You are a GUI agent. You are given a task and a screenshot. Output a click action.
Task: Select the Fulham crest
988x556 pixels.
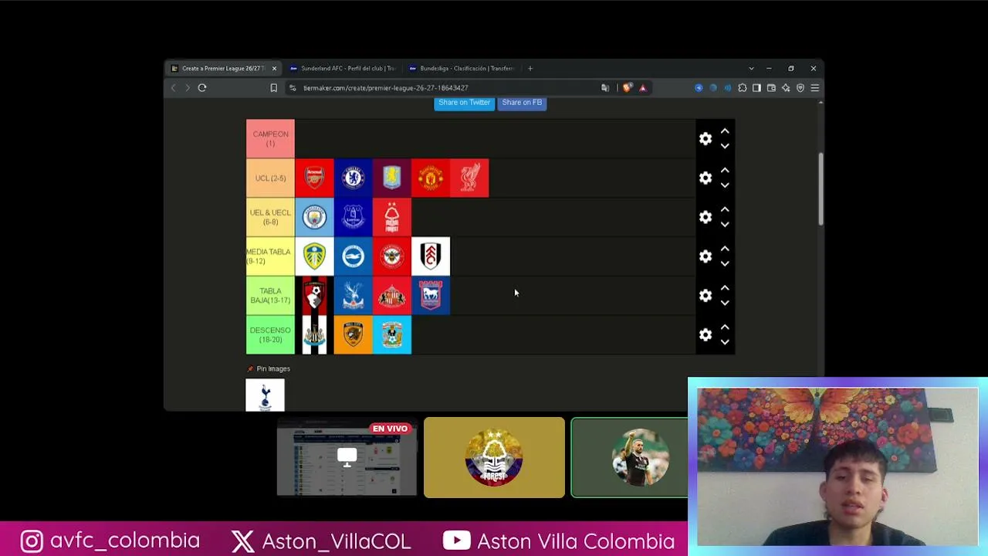click(x=431, y=256)
